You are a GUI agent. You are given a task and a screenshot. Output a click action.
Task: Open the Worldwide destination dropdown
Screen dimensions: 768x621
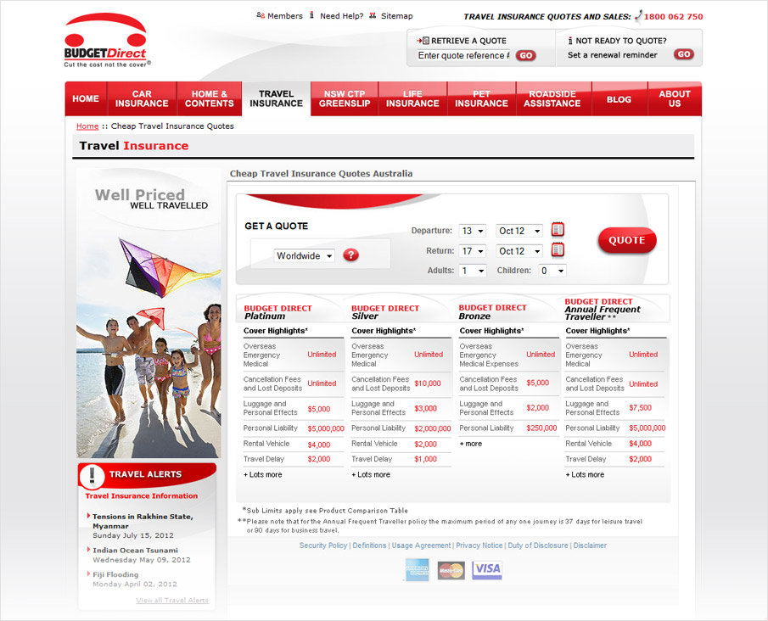(x=302, y=255)
